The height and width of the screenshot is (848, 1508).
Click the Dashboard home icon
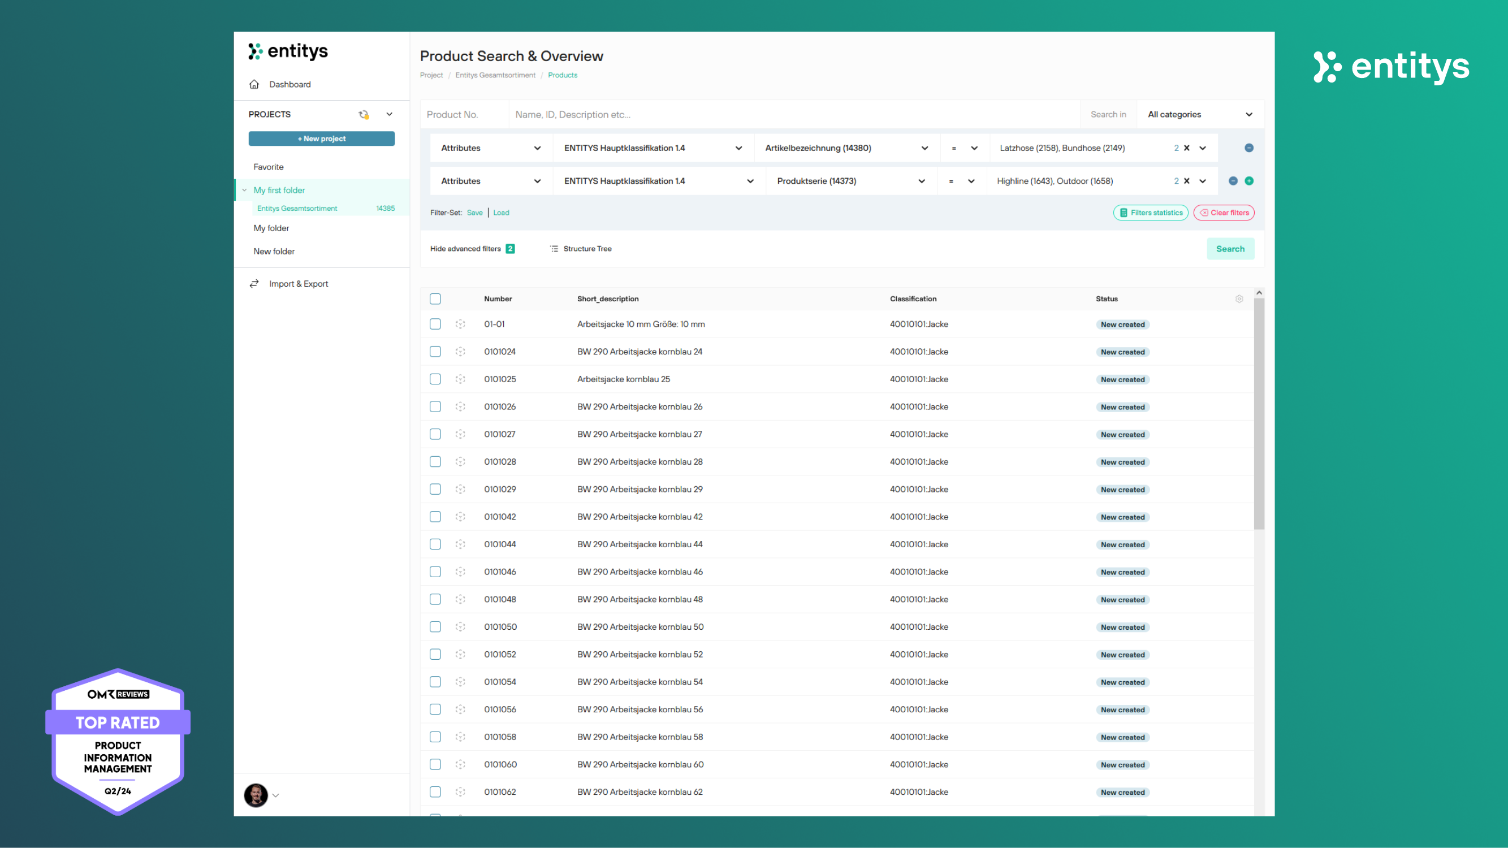point(254,84)
